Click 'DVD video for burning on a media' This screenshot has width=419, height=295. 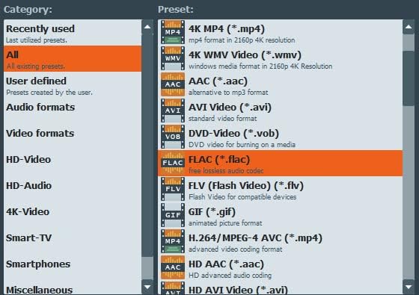[242, 145]
